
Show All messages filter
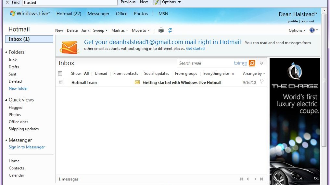tap(86, 74)
